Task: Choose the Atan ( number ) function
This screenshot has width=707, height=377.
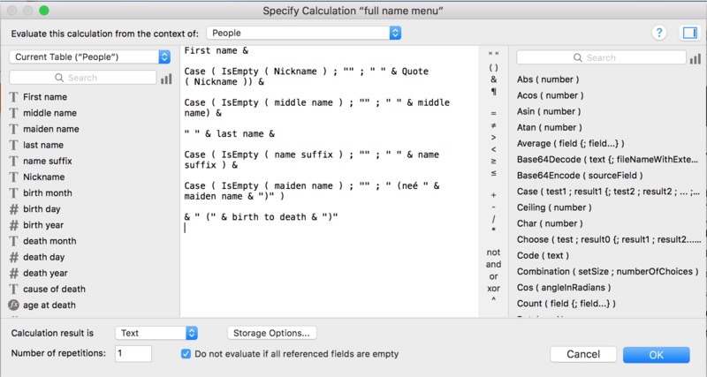Action: click(x=549, y=127)
